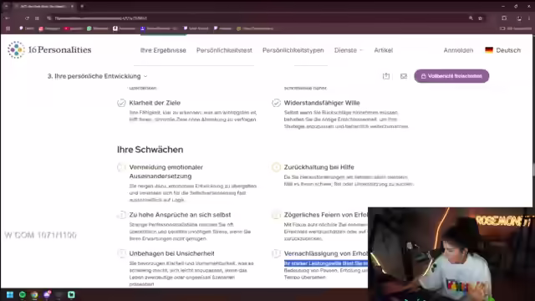Open the Windows Start menu
Image resolution: width=535 pixels, height=301 pixels.
point(9,294)
